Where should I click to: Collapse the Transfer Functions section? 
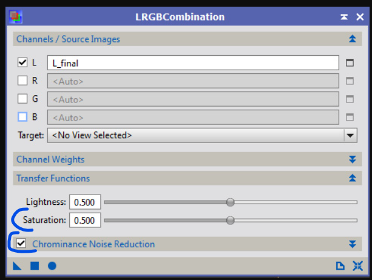point(351,178)
